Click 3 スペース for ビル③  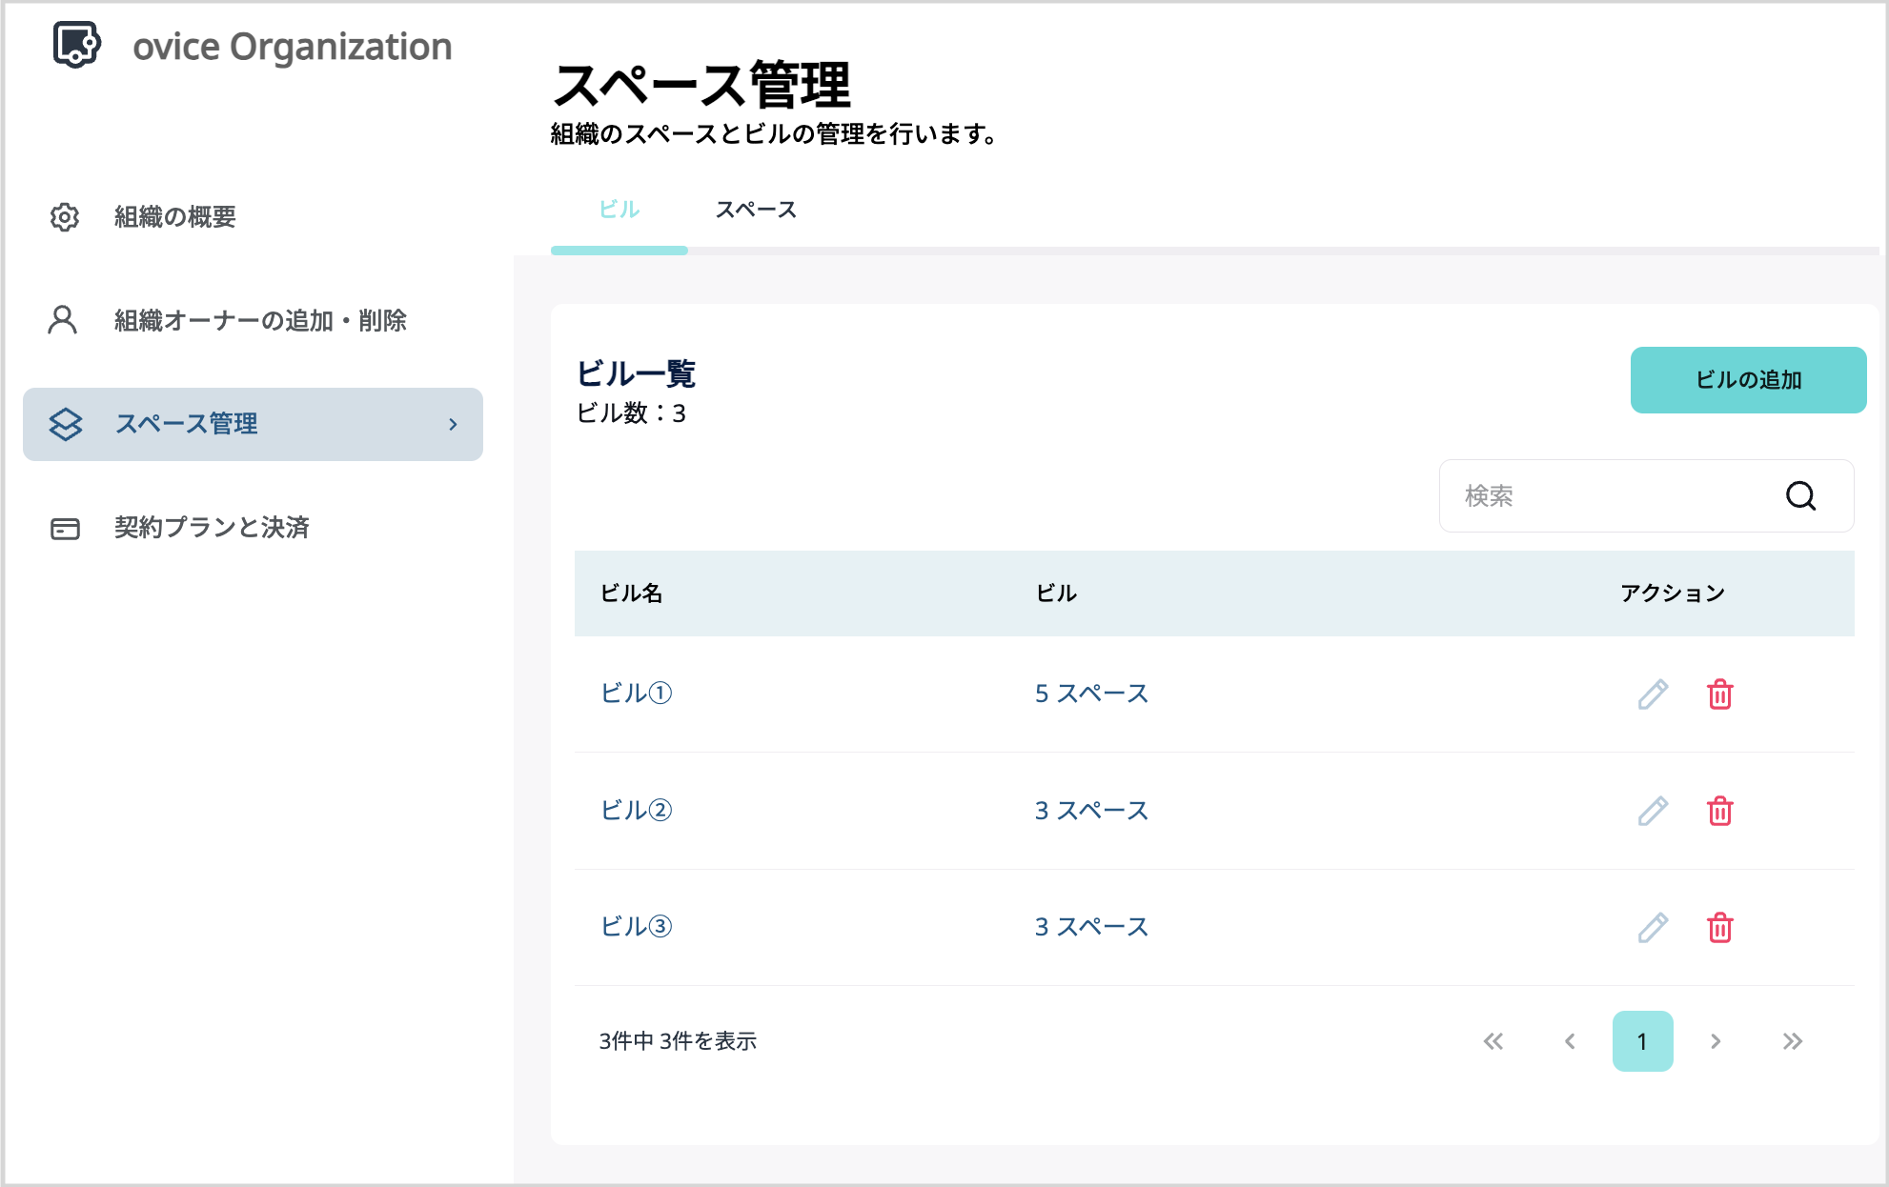1092,926
